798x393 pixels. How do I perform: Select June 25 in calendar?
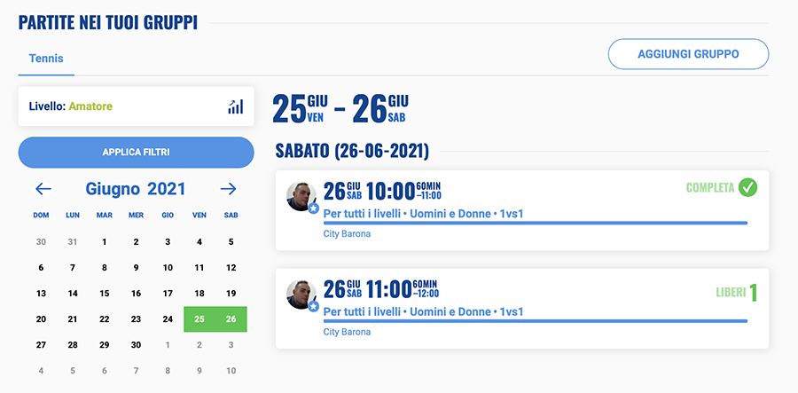coord(199,319)
